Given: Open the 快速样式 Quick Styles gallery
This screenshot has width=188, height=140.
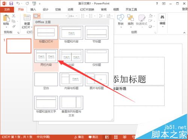Looking at the screenshot, I should pos(142,21).
